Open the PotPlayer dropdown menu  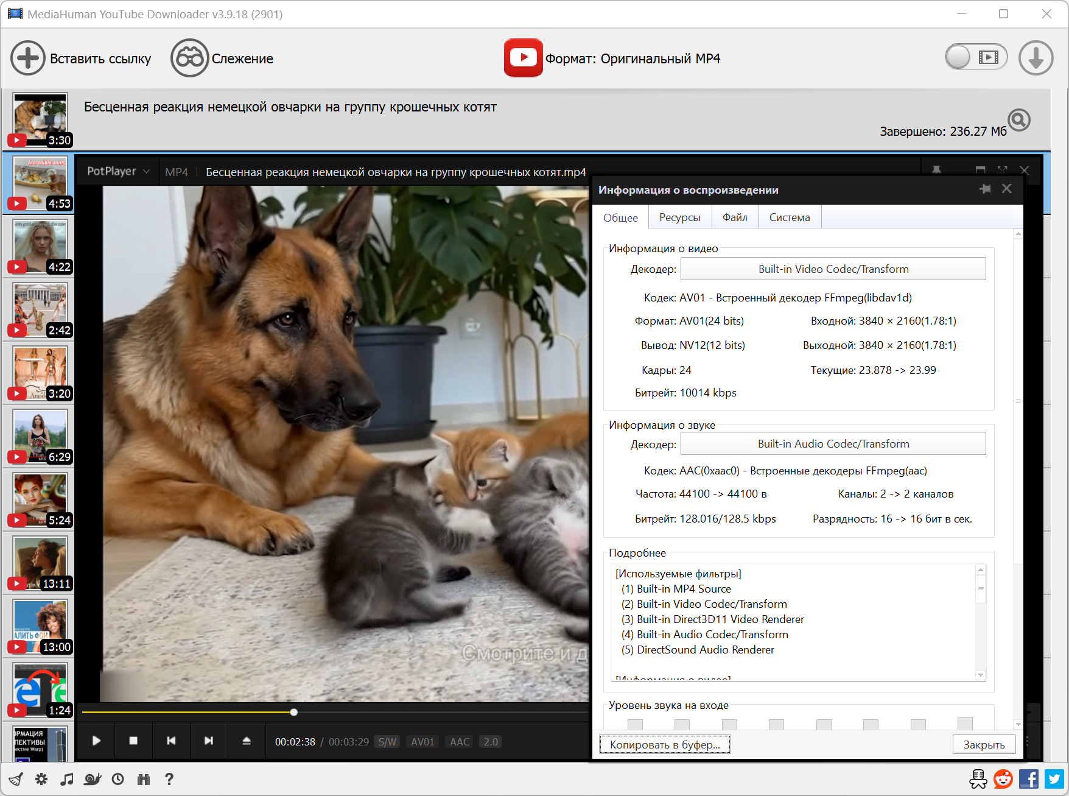point(118,172)
